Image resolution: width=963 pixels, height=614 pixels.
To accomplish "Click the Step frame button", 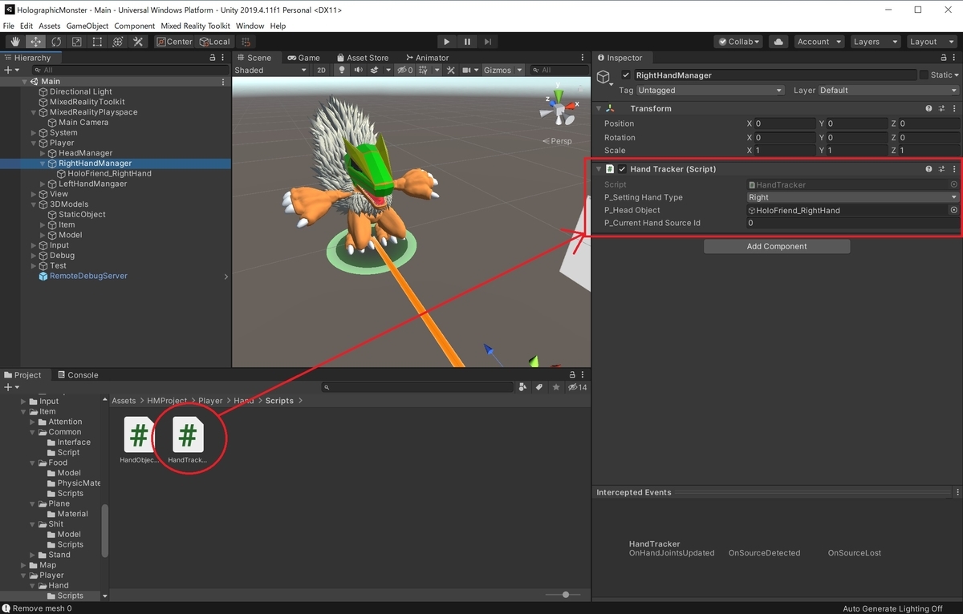I will click(488, 42).
